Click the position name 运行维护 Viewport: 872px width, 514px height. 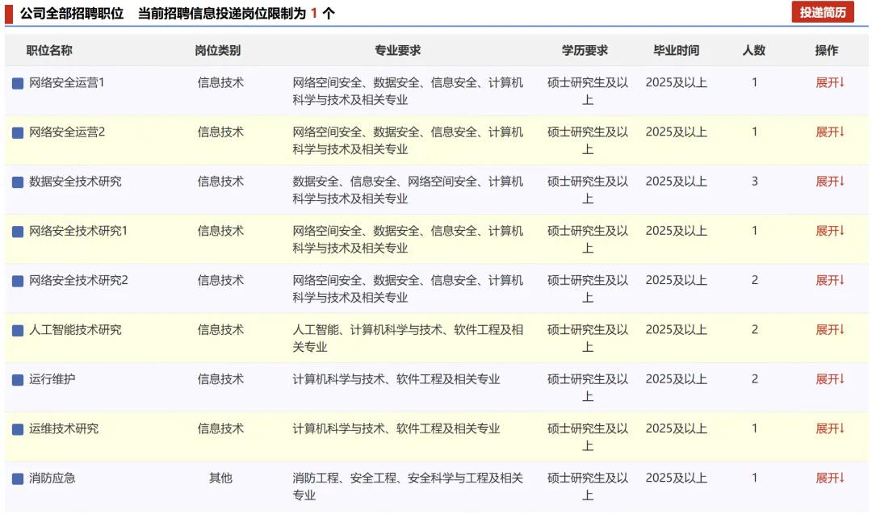52,379
